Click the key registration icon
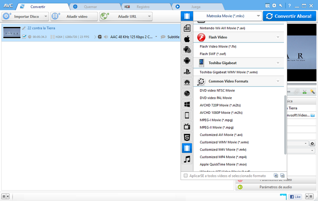This screenshot has width=318, height=201. point(281,6)
